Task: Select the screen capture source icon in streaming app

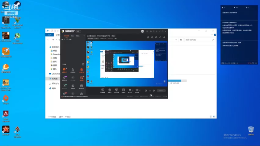Action: coord(103,91)
